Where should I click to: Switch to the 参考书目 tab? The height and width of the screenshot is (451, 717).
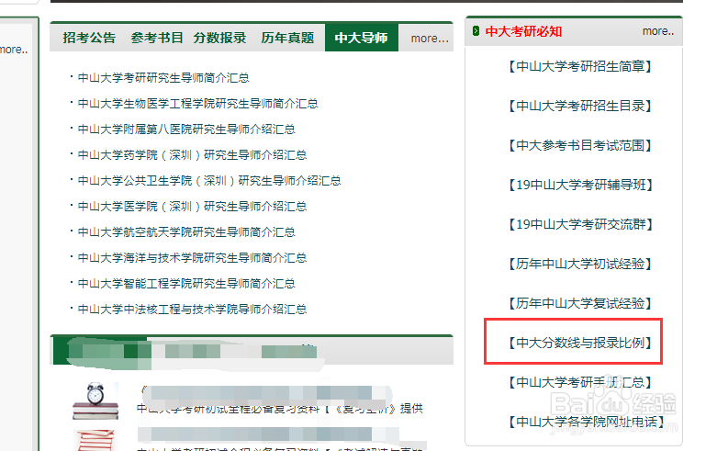157,38
